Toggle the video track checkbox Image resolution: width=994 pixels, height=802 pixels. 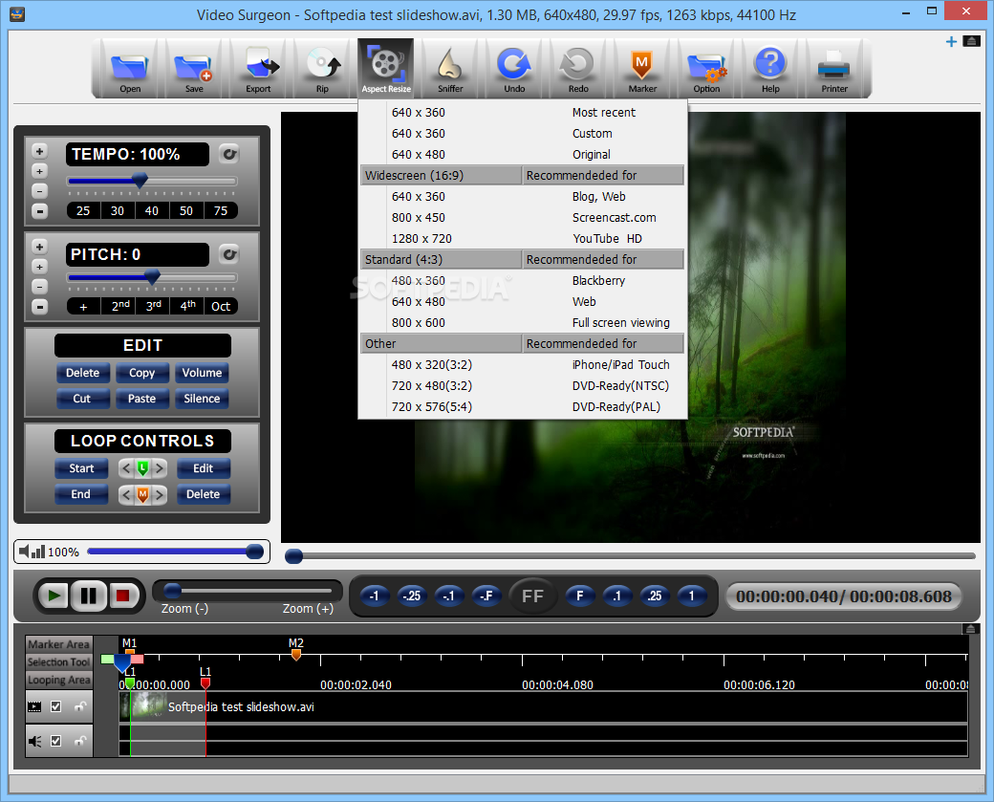click(x=55, y=706)
